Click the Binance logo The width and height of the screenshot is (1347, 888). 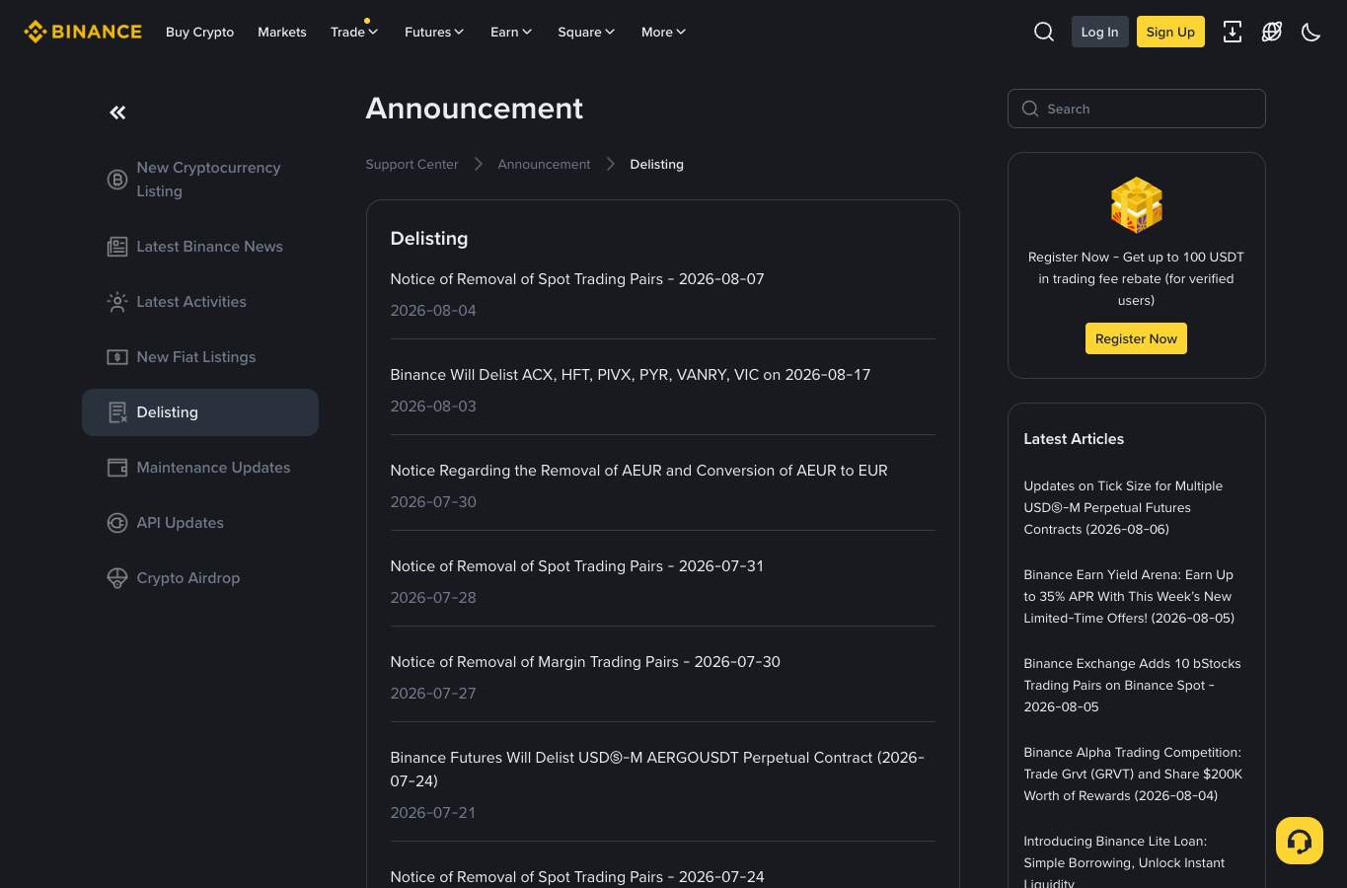[x=83, y=32]
